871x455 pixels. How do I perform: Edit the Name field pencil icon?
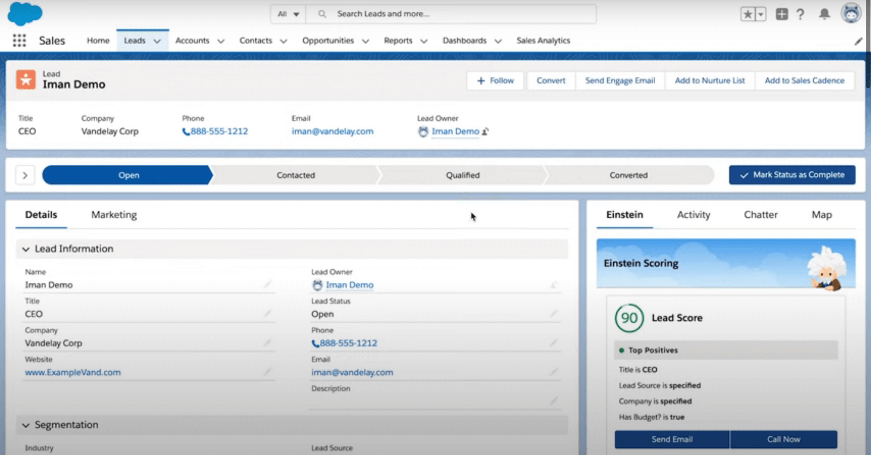267,284
